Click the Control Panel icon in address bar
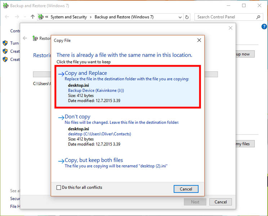This screenshot has width=268, height=216. (41, 17)
